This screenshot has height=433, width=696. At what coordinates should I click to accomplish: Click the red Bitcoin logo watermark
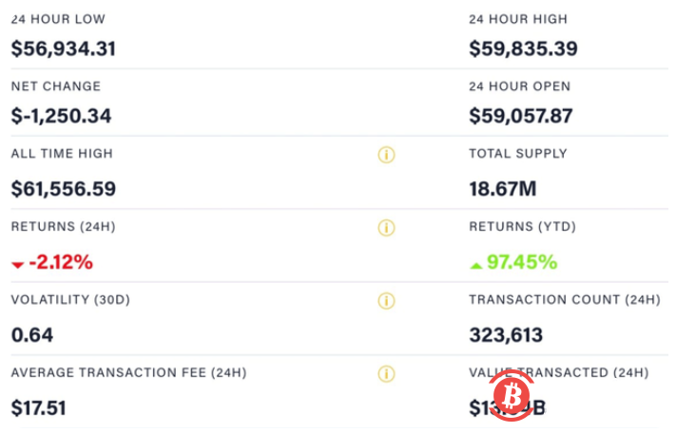point(513,392)
